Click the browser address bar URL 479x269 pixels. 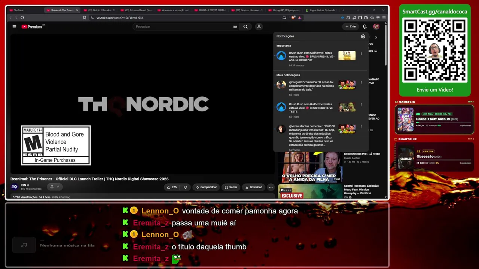[120, 18]
